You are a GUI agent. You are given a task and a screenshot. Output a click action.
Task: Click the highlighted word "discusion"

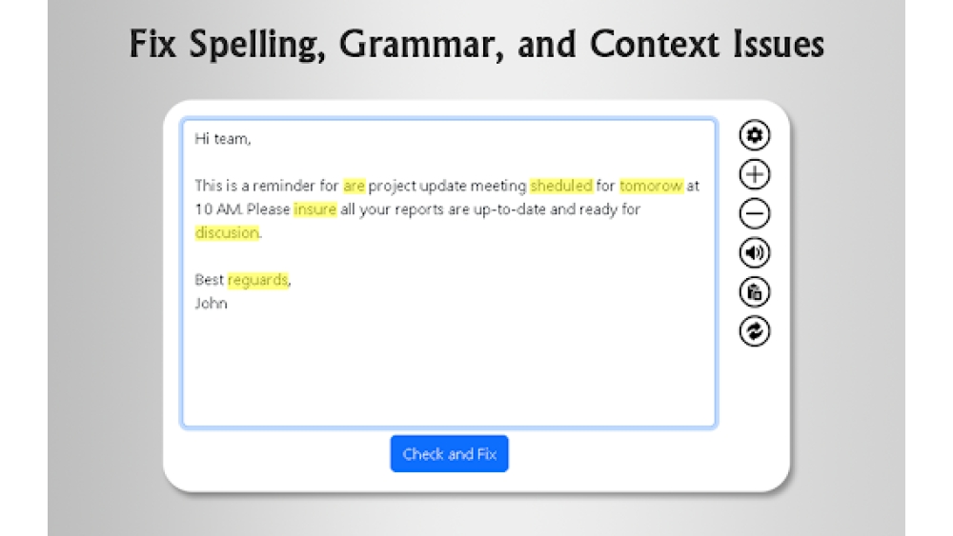point(227,232)
